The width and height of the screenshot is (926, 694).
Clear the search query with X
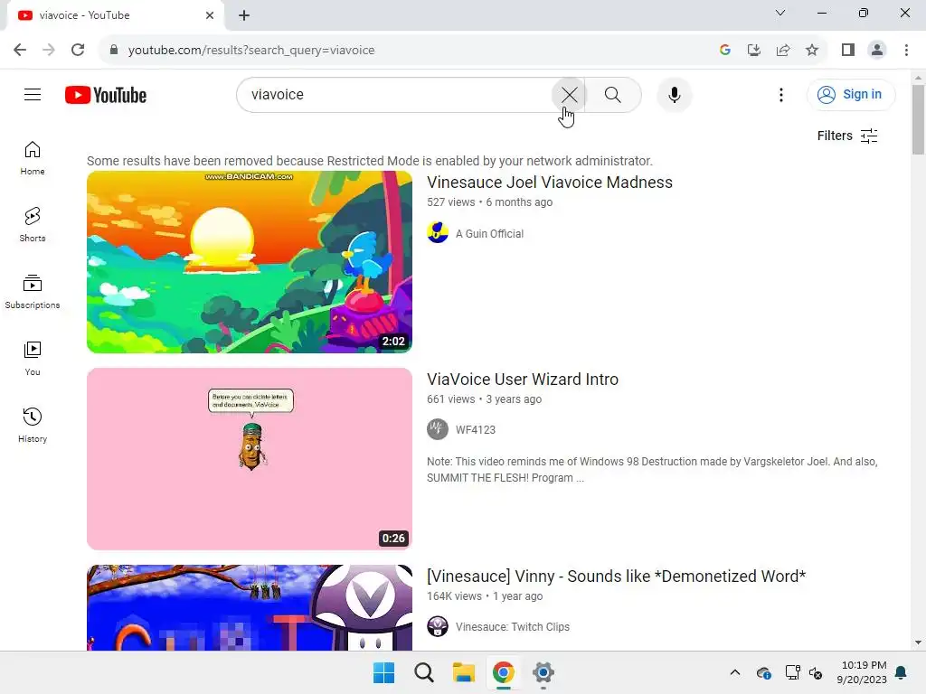570,94
